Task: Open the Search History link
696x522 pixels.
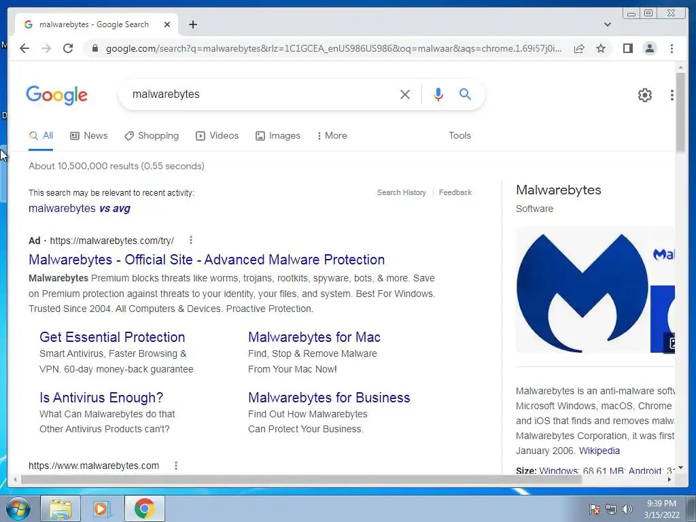Action: tap(401, 192)
